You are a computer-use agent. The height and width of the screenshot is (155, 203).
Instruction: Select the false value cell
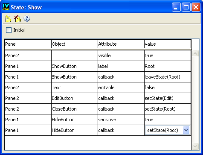[x=168, y=88]
